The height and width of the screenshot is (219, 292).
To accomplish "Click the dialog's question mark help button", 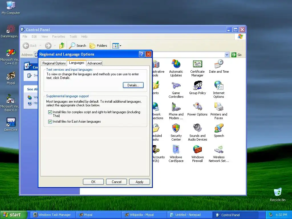I will [x=142, y=54].
